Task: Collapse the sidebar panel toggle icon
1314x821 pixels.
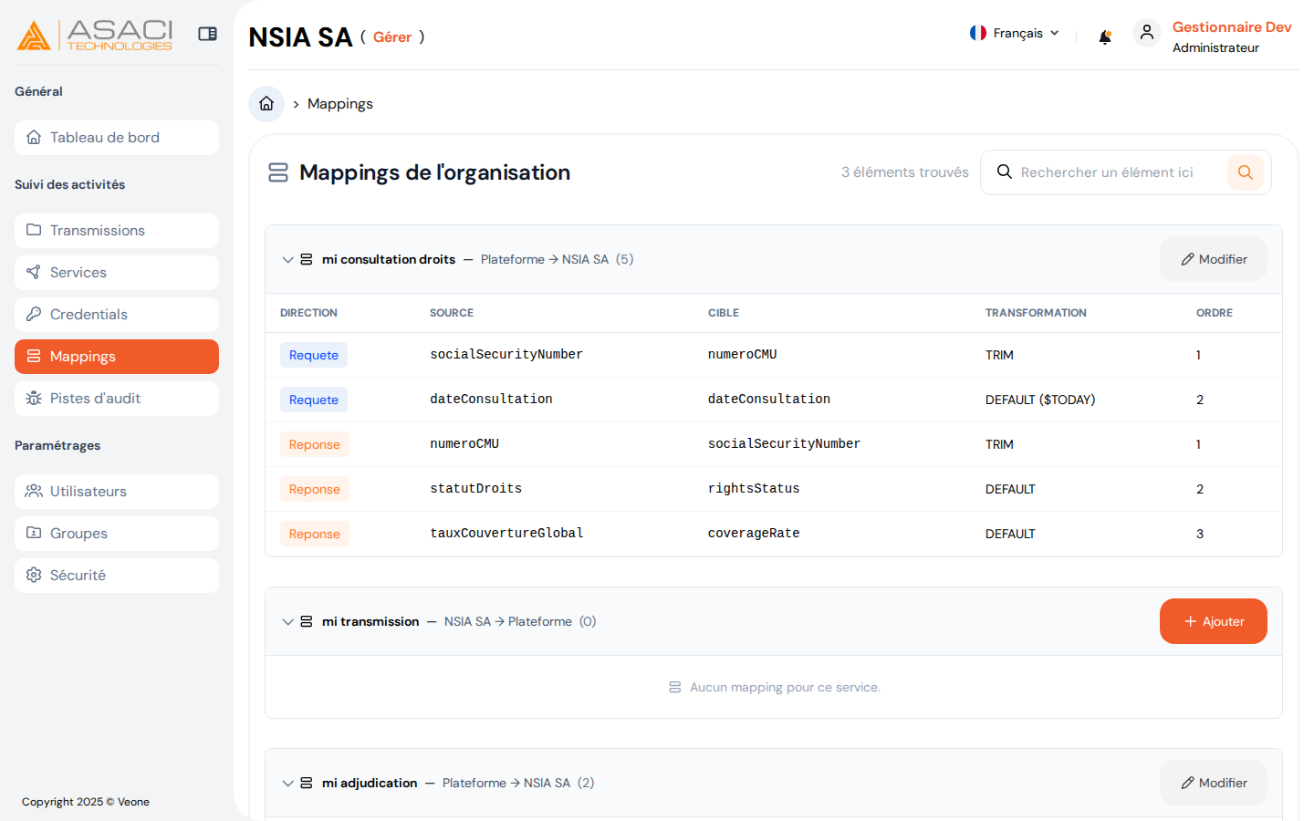Action: click(x=208, y=34)
